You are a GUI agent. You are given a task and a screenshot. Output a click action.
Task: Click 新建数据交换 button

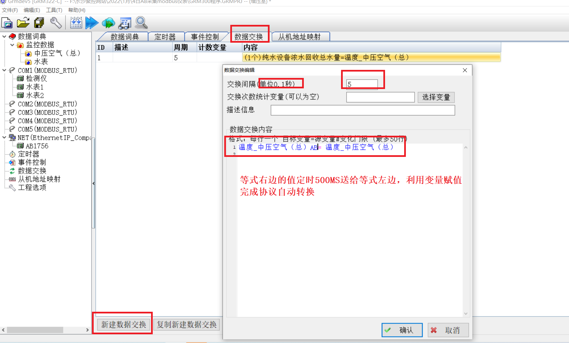(124, 325)
